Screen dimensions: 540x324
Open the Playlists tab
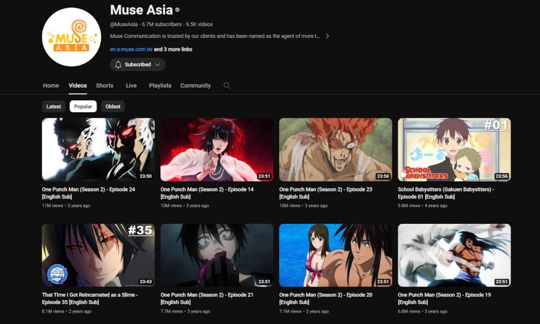(x=160, y=85)
